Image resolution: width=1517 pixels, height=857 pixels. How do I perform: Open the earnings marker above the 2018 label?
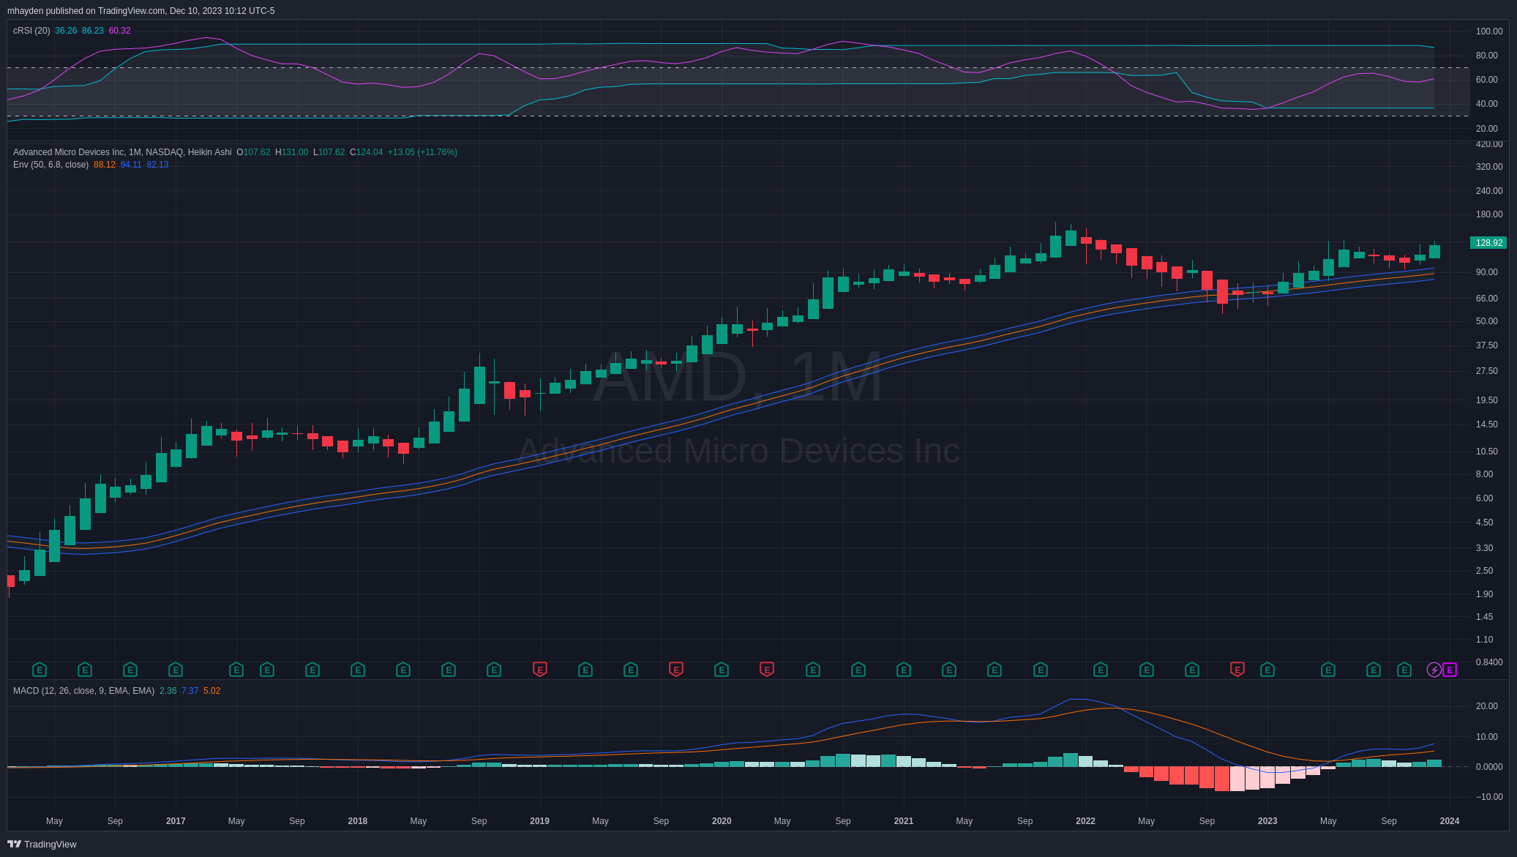pyautogui.click(x=358, y=670)
